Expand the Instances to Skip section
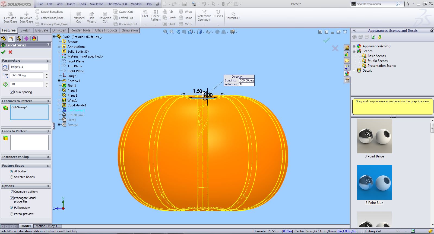 coord(48,157)
